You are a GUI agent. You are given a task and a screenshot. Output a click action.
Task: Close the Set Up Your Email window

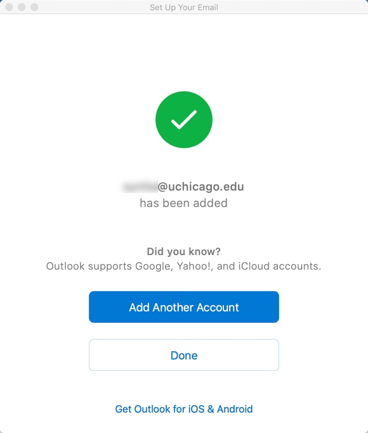coord(9,7)
